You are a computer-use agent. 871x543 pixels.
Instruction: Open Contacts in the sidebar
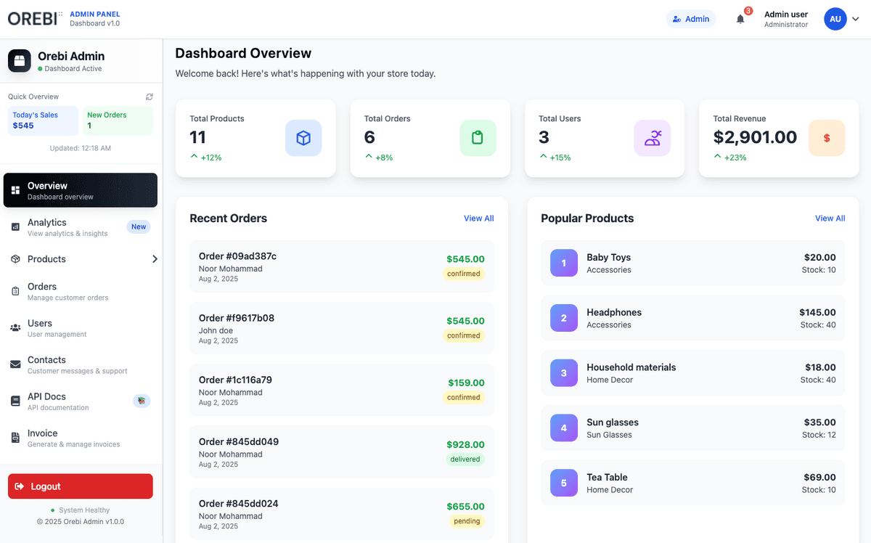click(81, 364)
